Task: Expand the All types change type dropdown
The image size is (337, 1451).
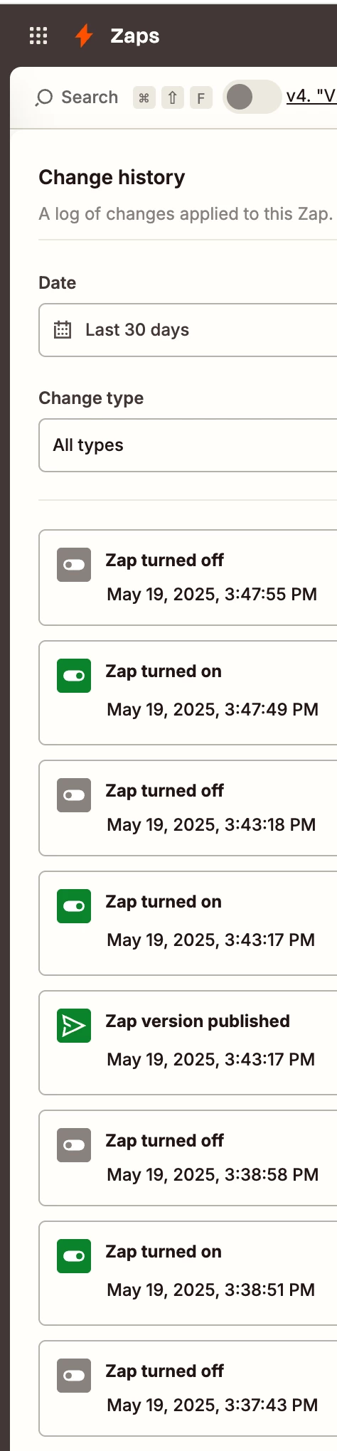Action: pyautogui.click(x=188, y=445)
